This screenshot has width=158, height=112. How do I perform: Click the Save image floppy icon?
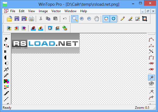pyautogui.click(x=17, y=19)
